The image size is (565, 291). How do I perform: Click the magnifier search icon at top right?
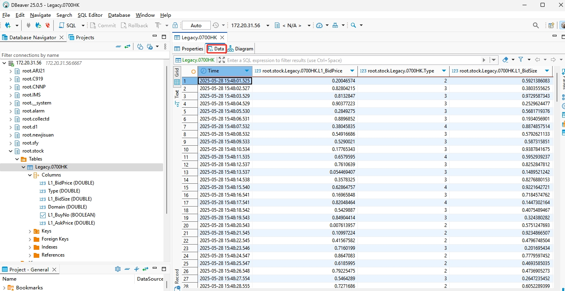tap(536, 25)
